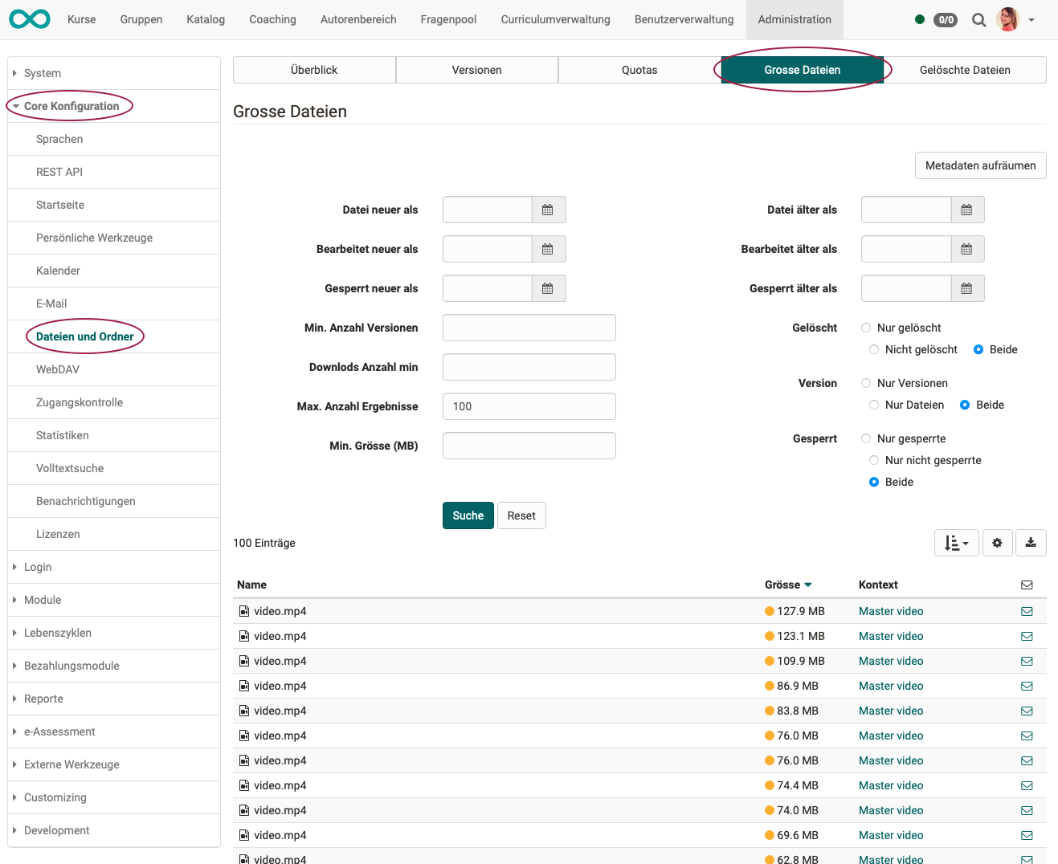Open calendar picker for Datei neuer als
This screenshot has height=864, width=1058.
coord(548,210)
